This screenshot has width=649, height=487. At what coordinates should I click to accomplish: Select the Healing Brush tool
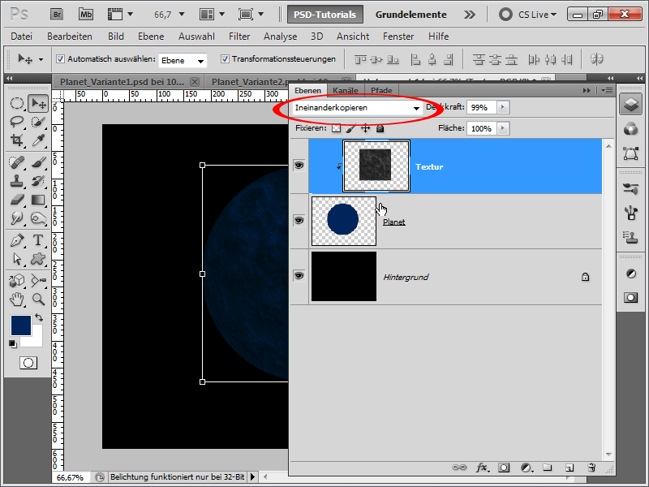point(16,162)
